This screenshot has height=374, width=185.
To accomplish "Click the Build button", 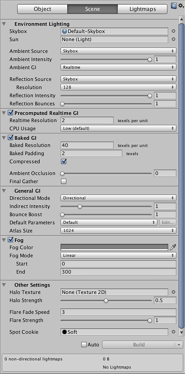I will click(x=139, y=345).
